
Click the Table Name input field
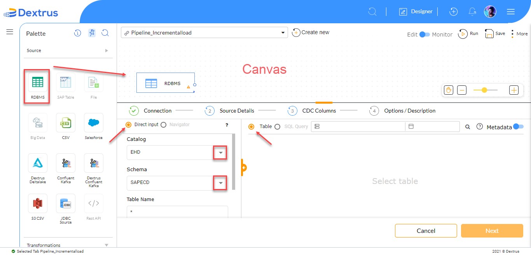177,212
